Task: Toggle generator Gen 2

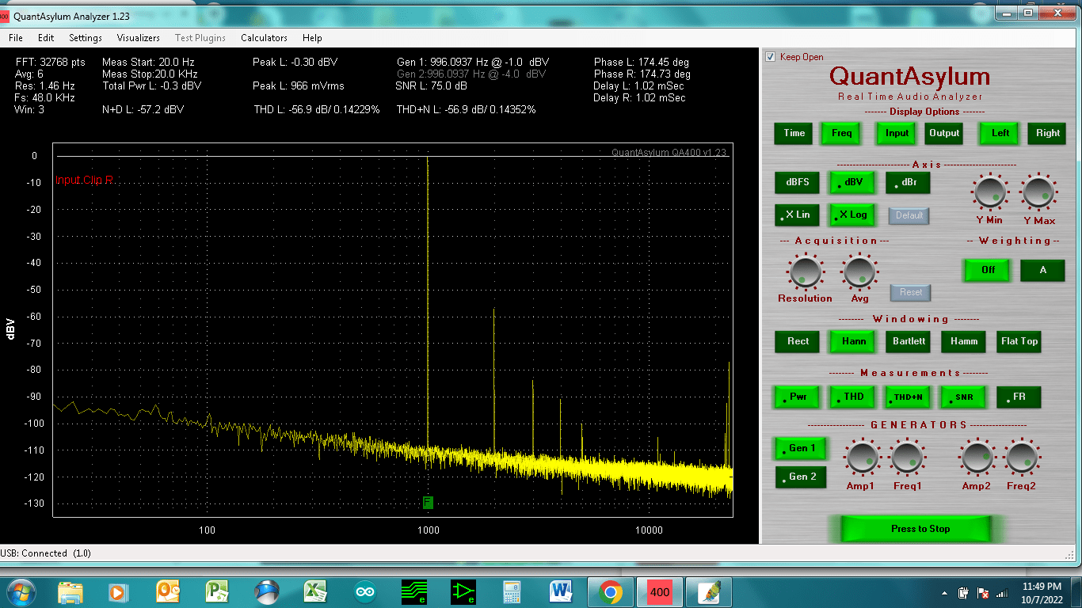Action: click(x=801, y=477)
